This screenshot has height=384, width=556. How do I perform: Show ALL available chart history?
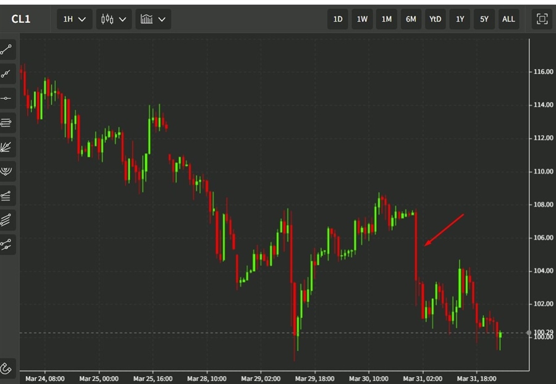click(x=508, y=19)
